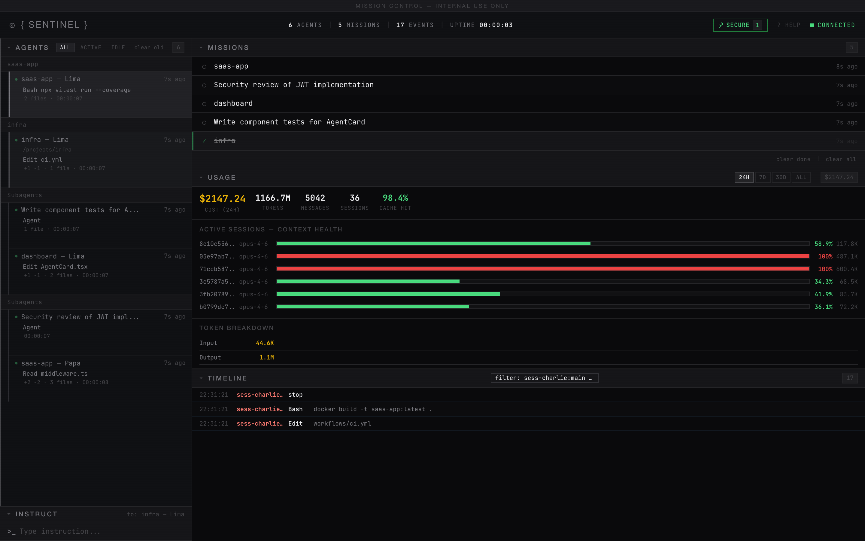Switch agents filter to ACTIVE
Screen dimensions: 865x541
[x=91, y=47]
